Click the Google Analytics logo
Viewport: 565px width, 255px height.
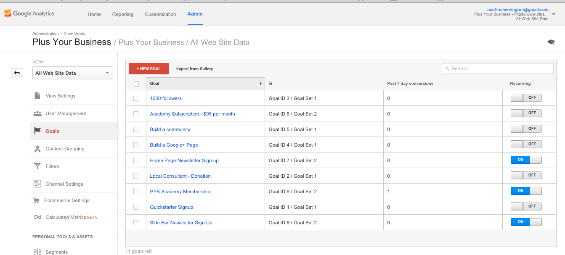click(29, 13)
